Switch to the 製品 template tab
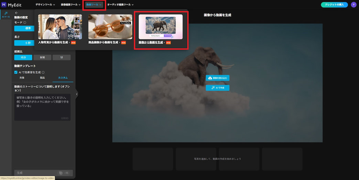This screenshot has width=359, height=180. point(42,78)
